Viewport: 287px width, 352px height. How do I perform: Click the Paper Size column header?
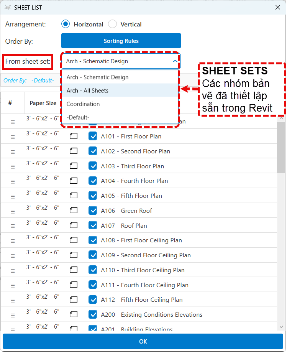(43, 103)
